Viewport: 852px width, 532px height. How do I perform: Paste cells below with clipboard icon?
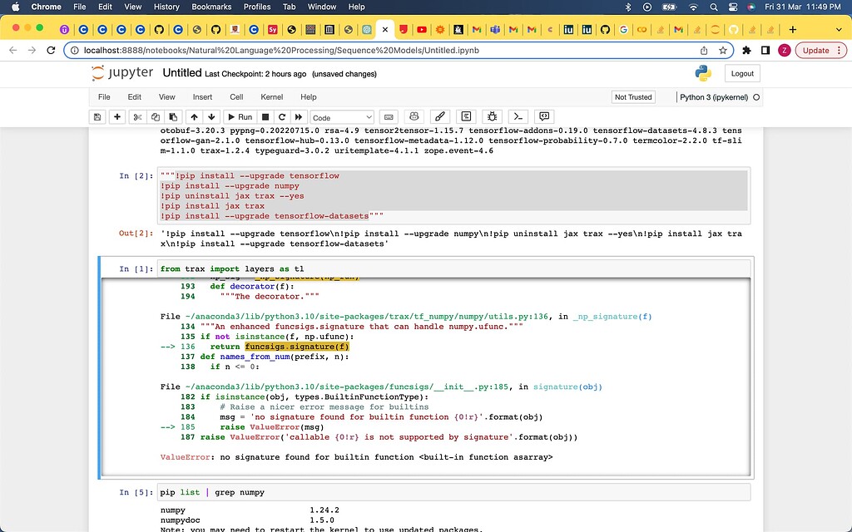coord(173,117)
